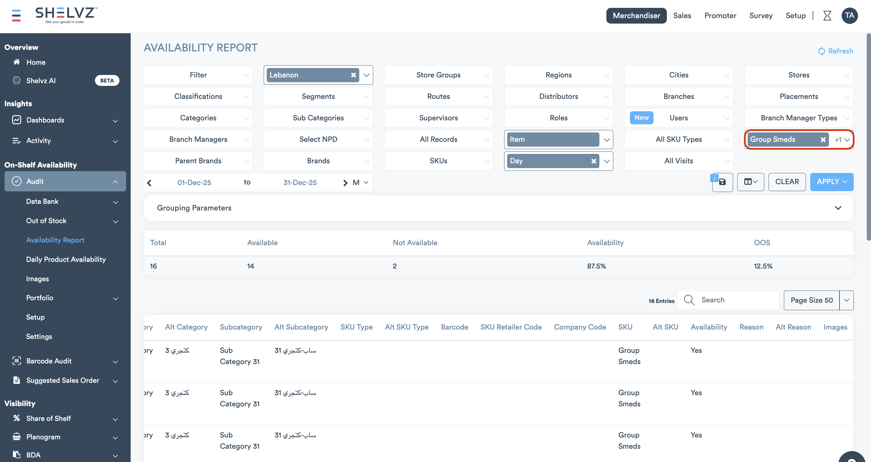The height and width of the screenshot is (462, 871).
Task: Click the page vertical scrollbar
Action: [x=868, y=135]
